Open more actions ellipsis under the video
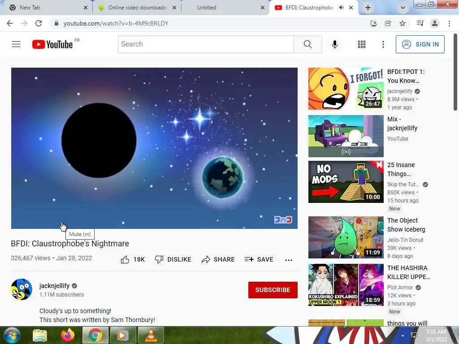This screenshot has height=344, width=459. tap(289, 260)
